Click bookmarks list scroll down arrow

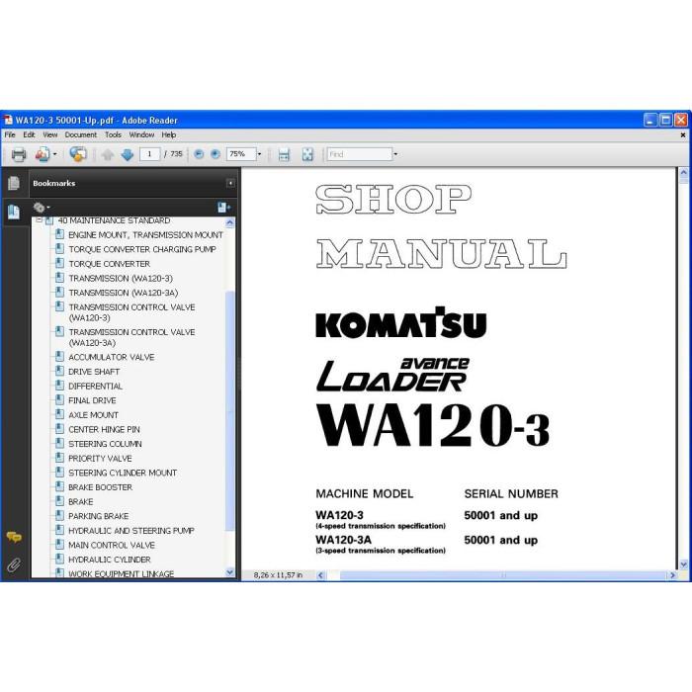coord(230,572)
